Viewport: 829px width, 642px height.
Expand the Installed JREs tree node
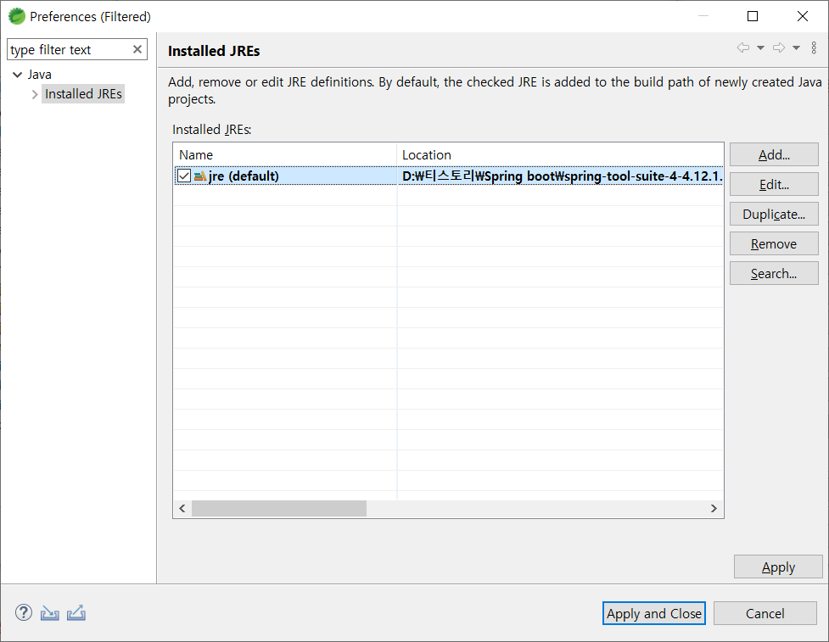tap(35, 94)
